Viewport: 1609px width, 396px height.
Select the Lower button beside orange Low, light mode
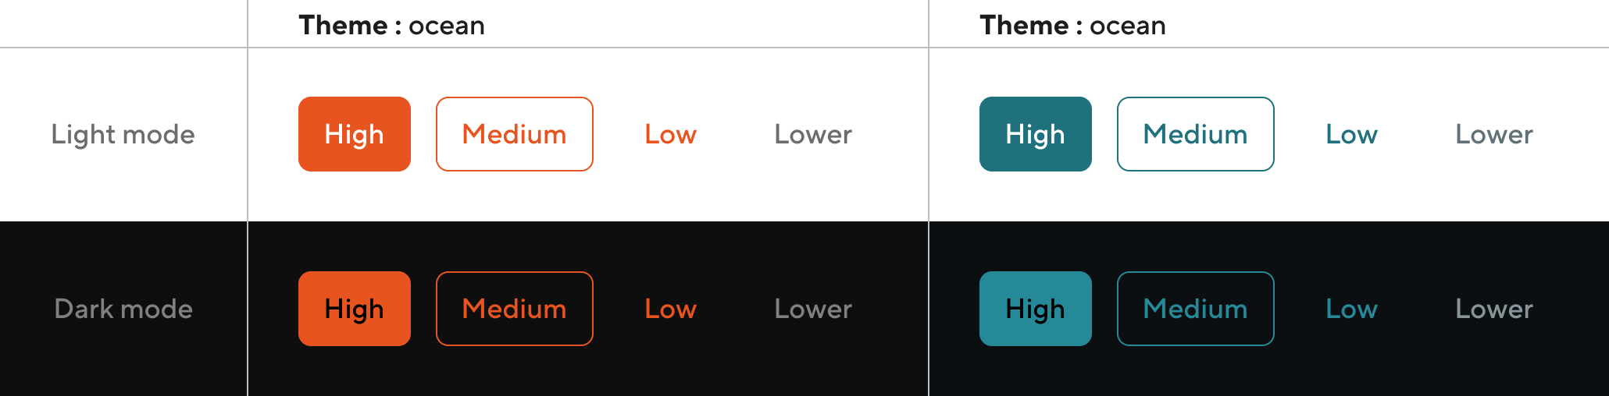pyautogui.click(x=812, y=134)
